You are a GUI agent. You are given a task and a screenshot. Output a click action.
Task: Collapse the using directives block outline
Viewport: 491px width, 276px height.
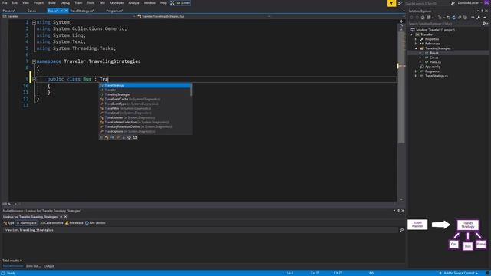tap(34, 22)
